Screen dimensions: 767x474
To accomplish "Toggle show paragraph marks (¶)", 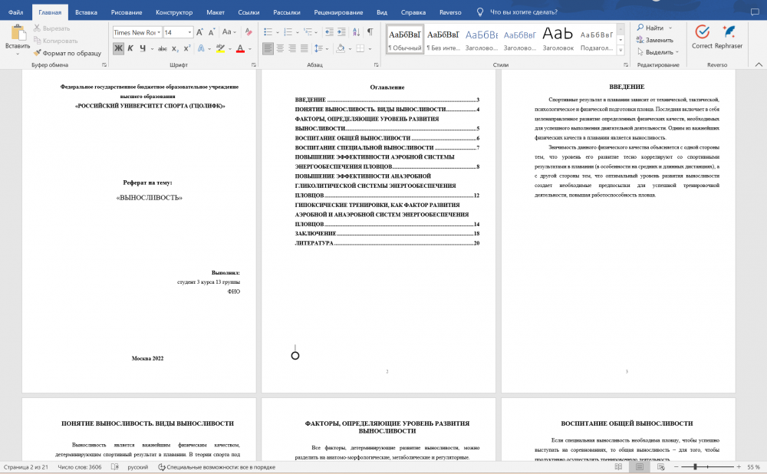I will pos(370,32).
